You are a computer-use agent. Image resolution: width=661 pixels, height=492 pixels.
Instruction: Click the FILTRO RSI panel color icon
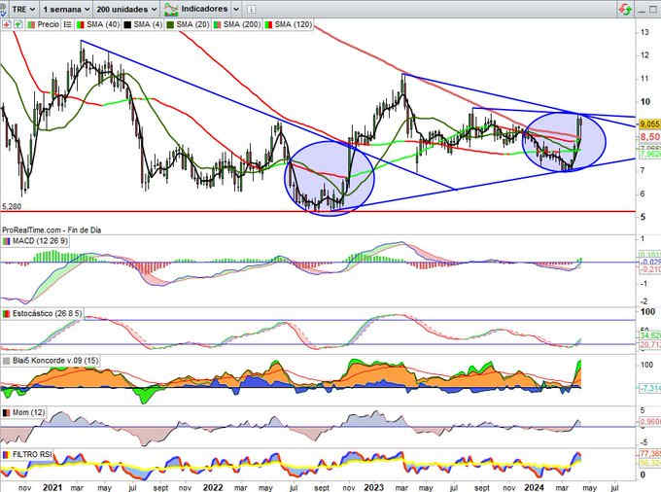[x=7, y=454]
